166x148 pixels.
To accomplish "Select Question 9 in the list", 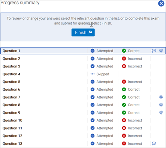I will (83, 113).
